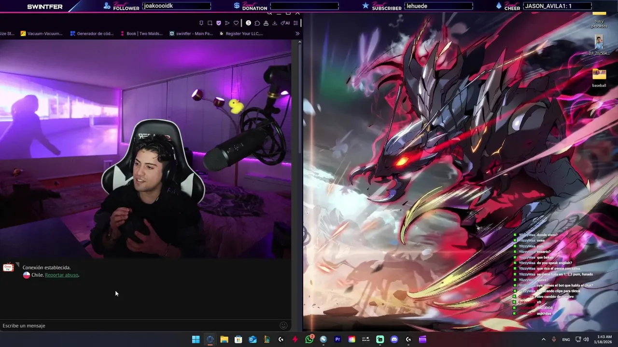Click the Chile flag icon in chat

coord(27,275)
